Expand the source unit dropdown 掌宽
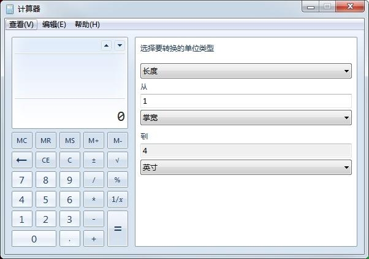This screenshot has height=259, width=369. point(246,117)
